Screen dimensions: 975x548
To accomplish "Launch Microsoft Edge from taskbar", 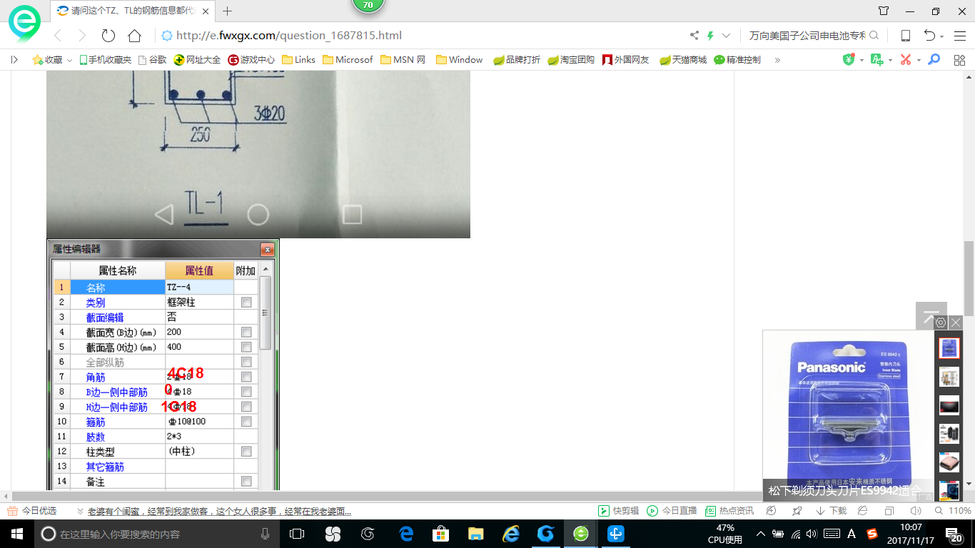I will tap(406, 534).
